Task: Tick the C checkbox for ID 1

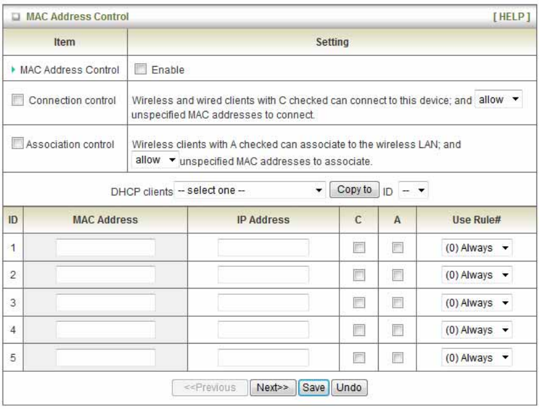Action: pyautogui.click(x=361, y=248)
